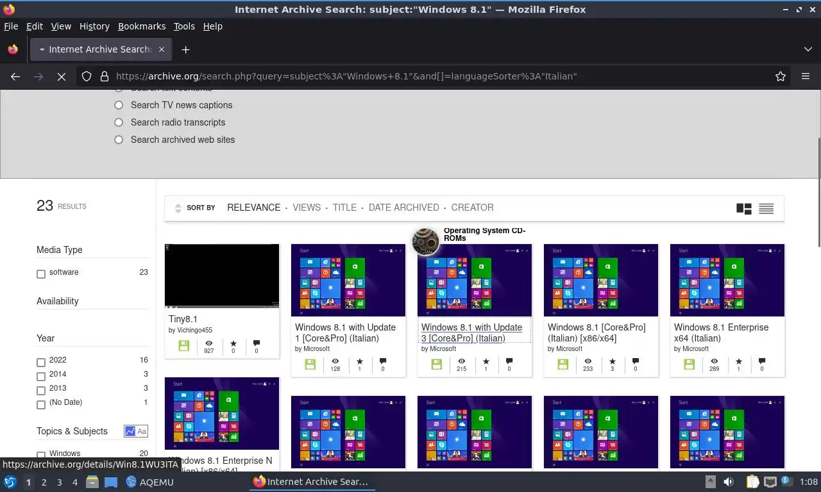Sort results by VIEWS
Screen dimensions: 821x492
[x=307, y=208]
